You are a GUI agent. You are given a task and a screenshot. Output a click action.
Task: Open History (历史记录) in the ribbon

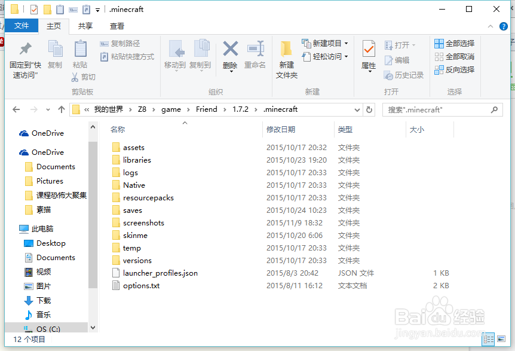pyautogui.click(x=404, y=75)
